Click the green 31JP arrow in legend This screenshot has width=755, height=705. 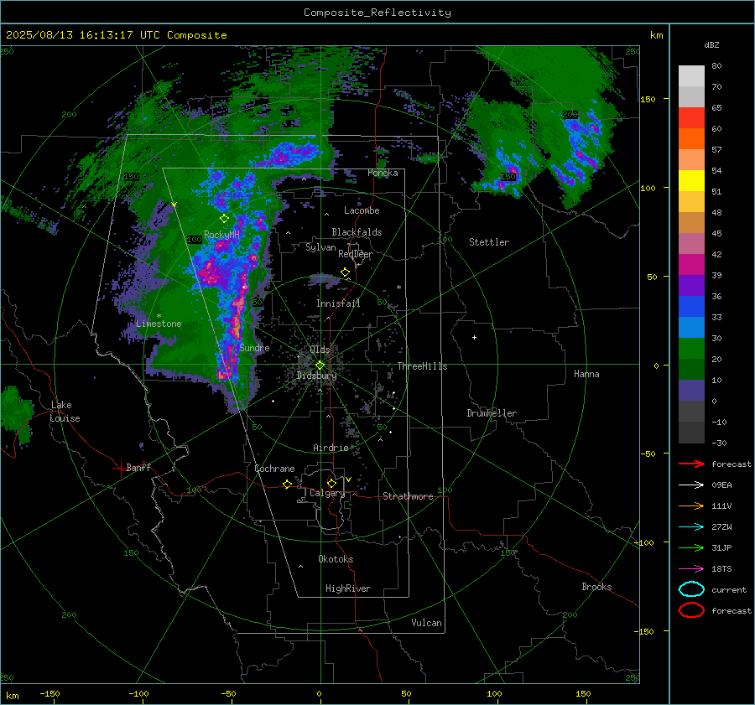coord(691,547)
